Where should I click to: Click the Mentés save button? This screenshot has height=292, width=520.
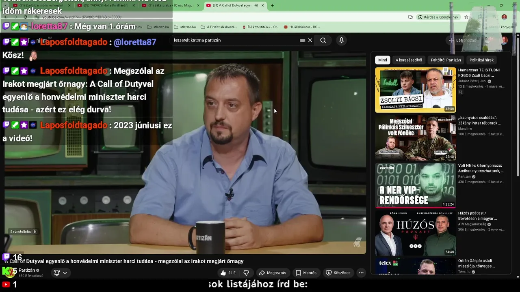point(306,273)
